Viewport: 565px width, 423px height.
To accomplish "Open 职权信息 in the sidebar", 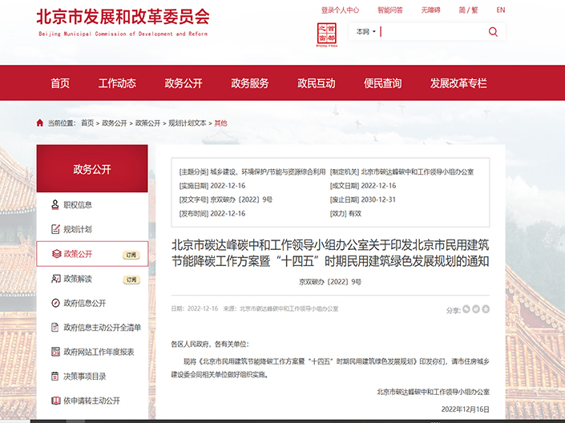I will point(78,205).
